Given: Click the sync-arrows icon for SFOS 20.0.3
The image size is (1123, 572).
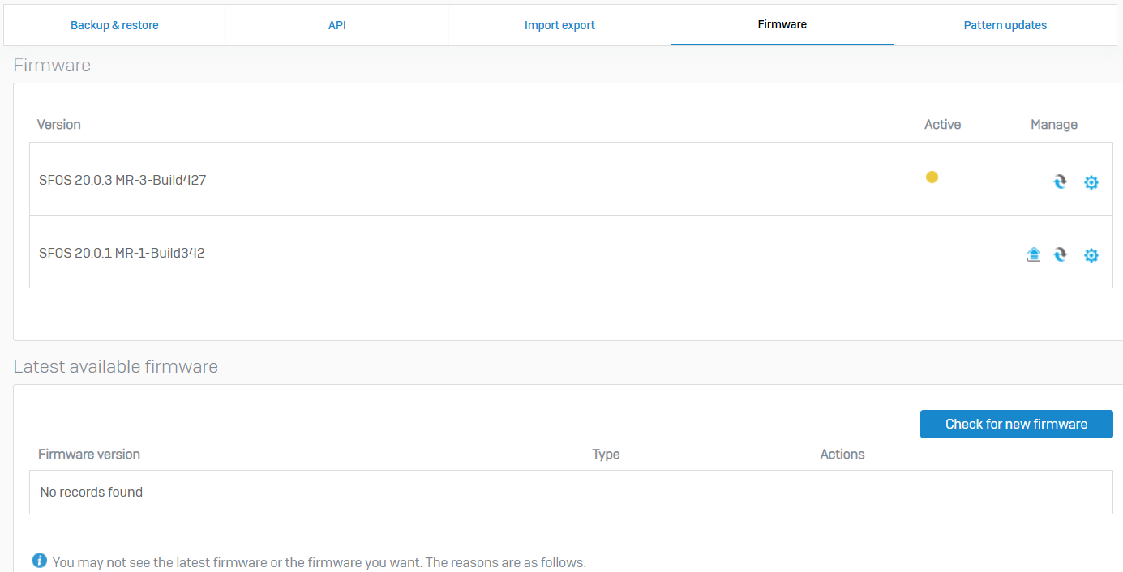Looking at the screenshot, I should (x=1060, y=182).
